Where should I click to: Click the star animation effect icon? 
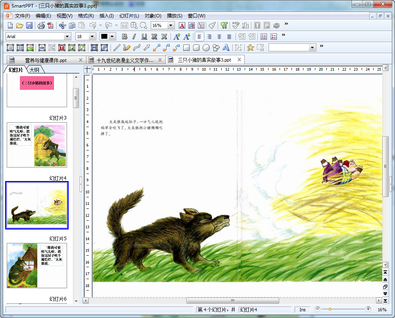pos(250,48)
